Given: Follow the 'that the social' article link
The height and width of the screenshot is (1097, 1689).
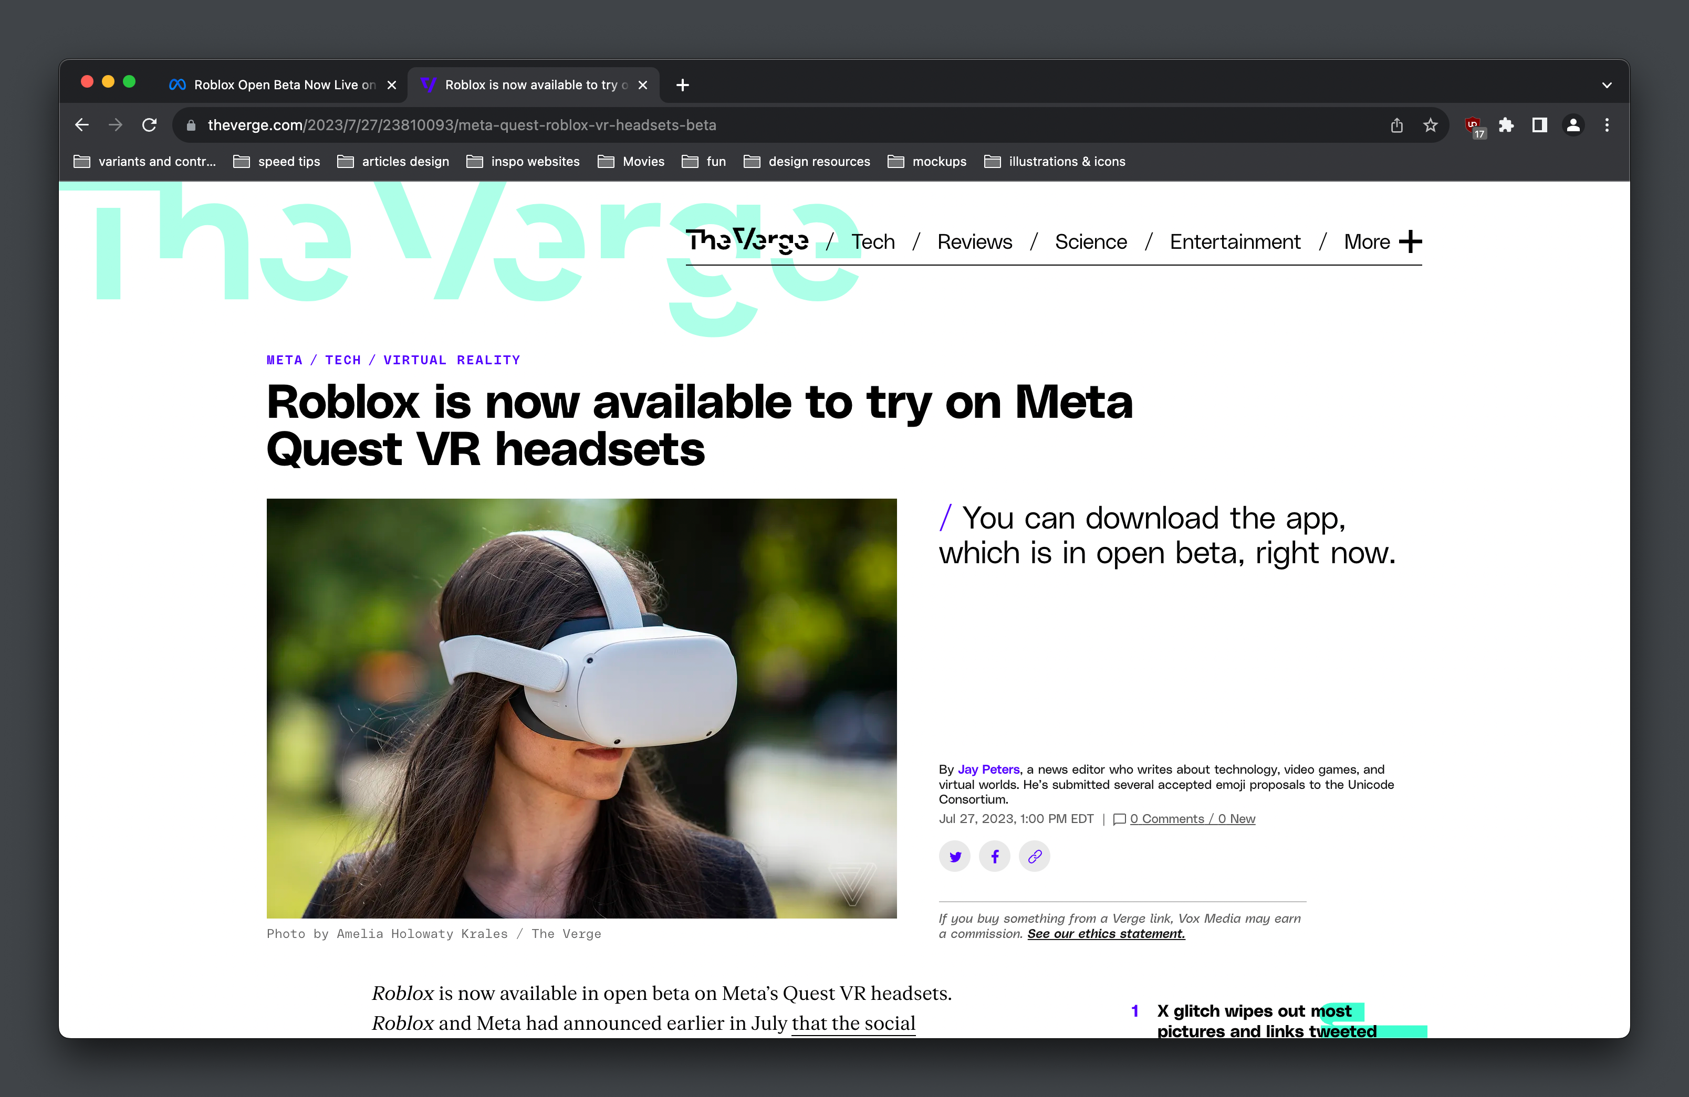Looking at the screenshot, I should point(853,1023).
